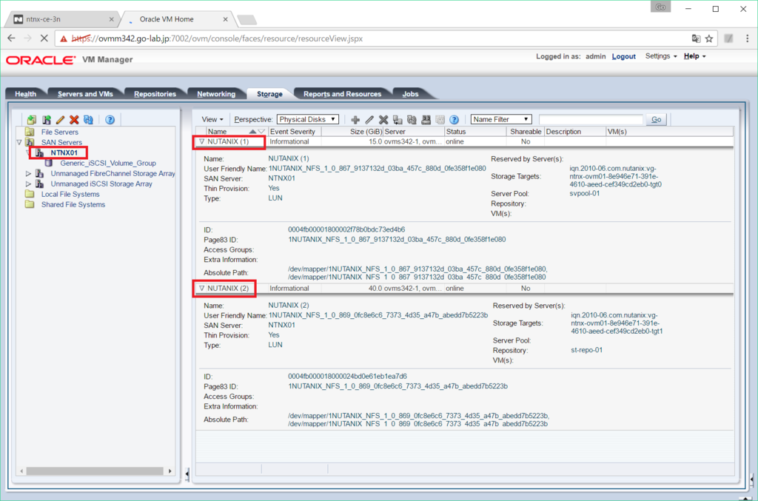Open the Settings dropdown menu

(x=661, y=56)
